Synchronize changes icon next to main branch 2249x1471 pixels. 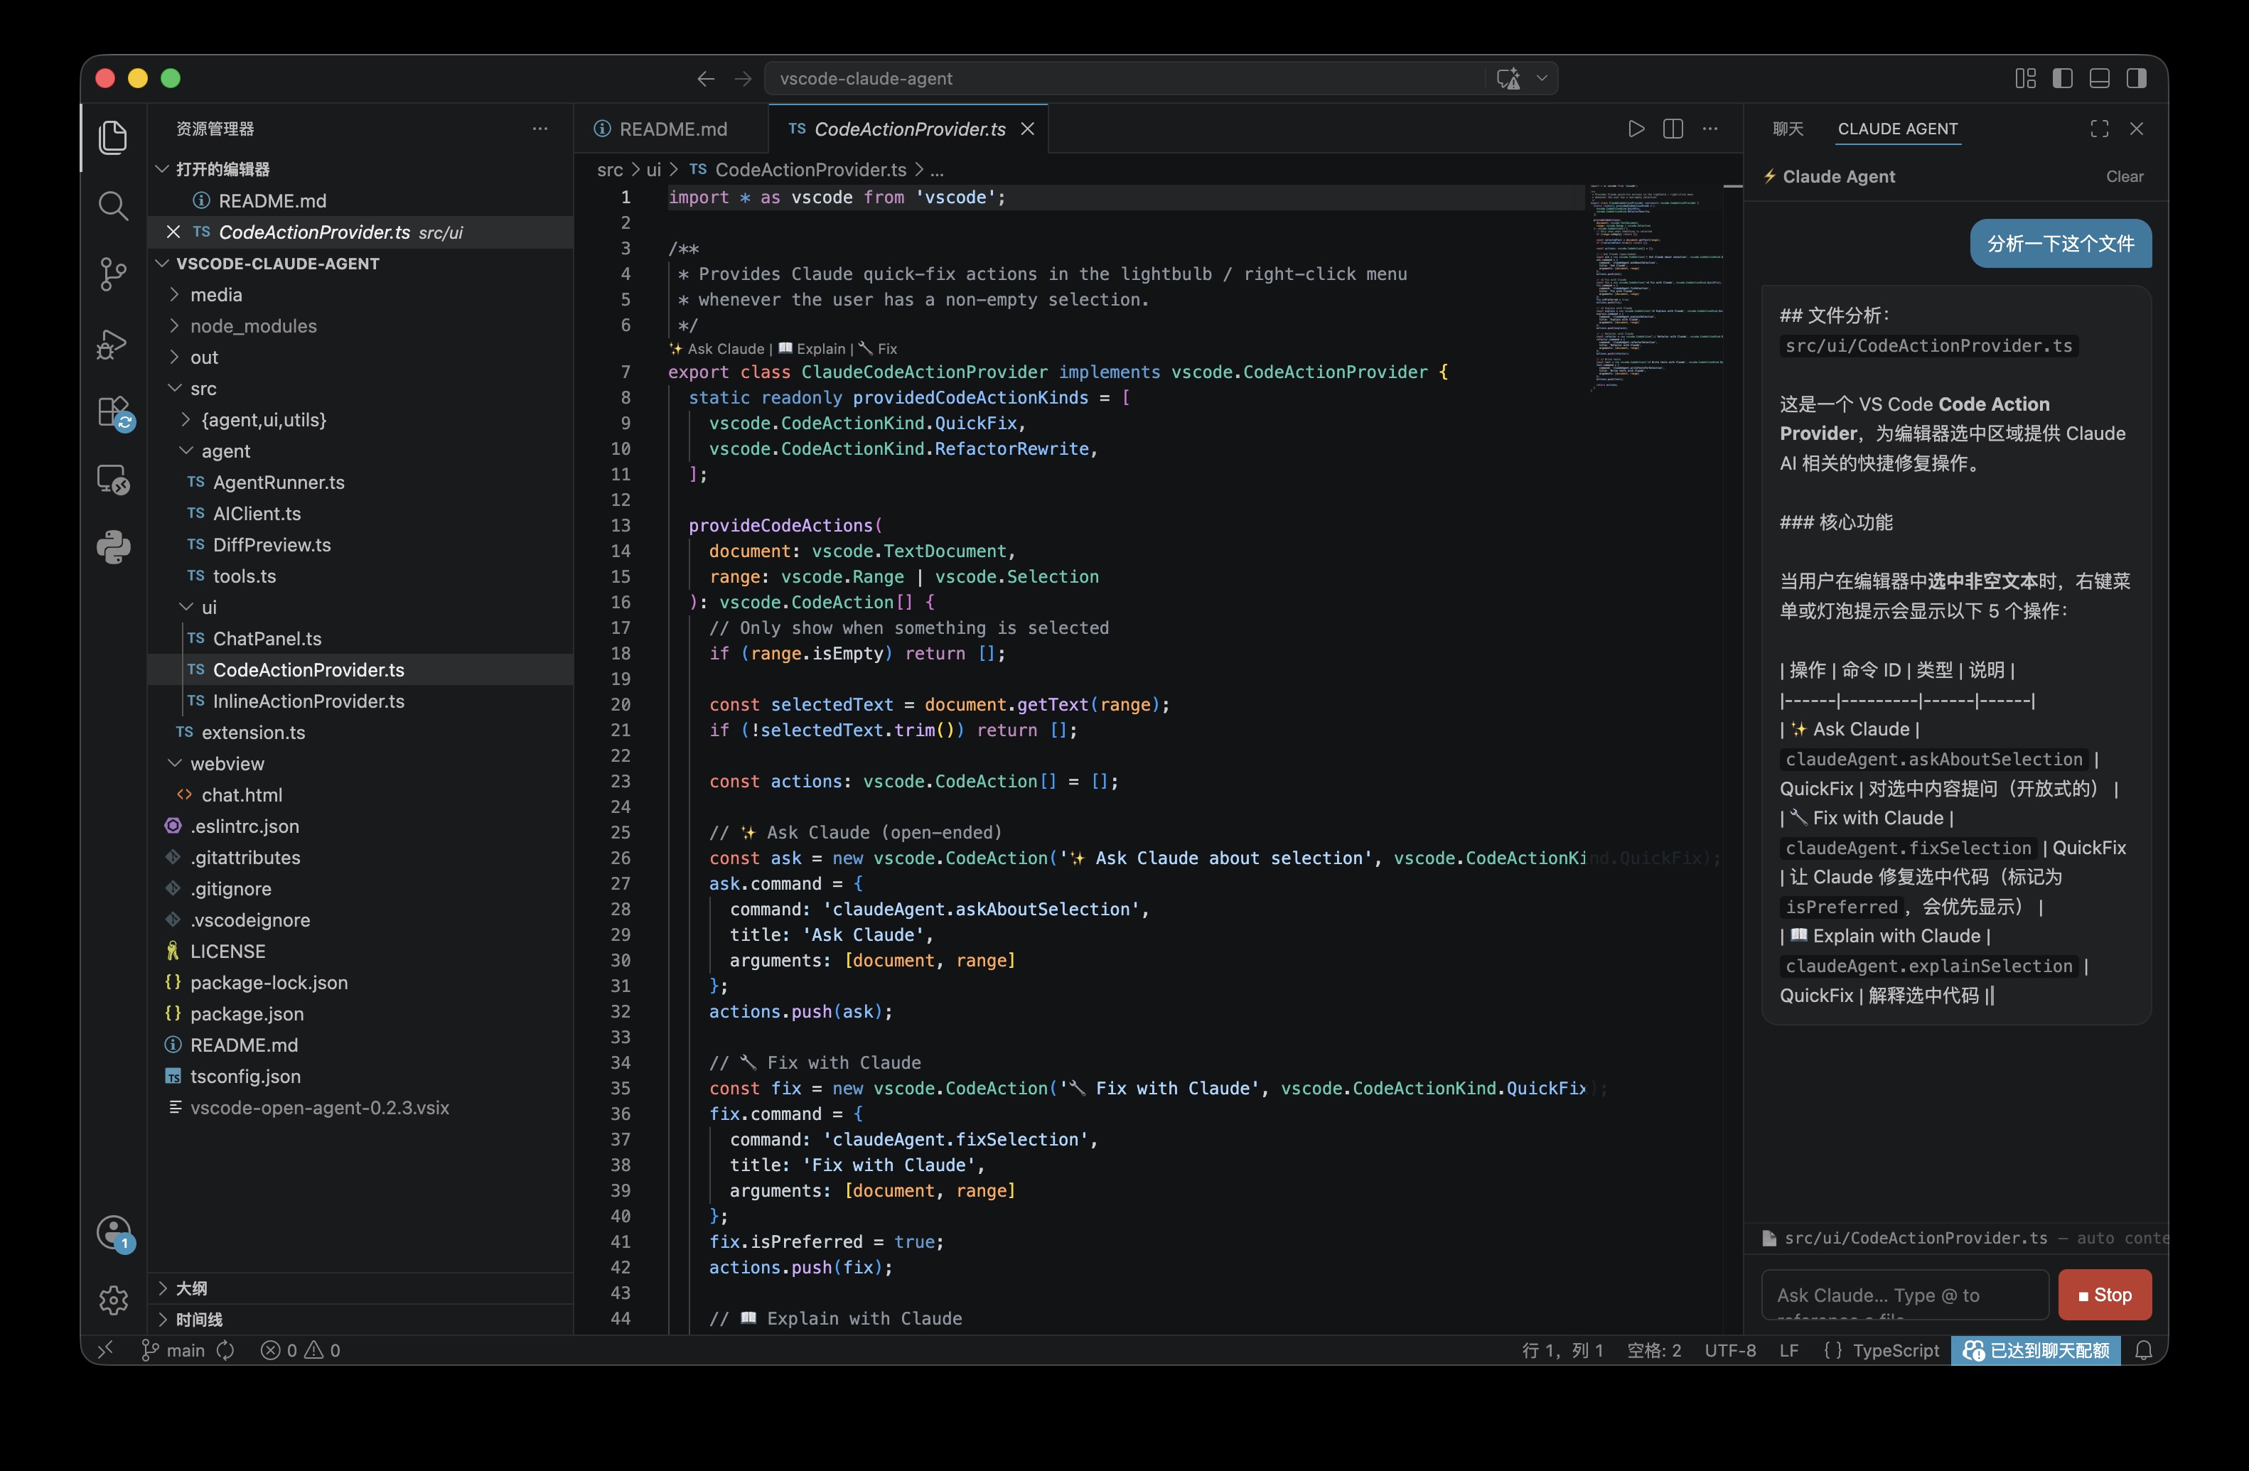226,1350
